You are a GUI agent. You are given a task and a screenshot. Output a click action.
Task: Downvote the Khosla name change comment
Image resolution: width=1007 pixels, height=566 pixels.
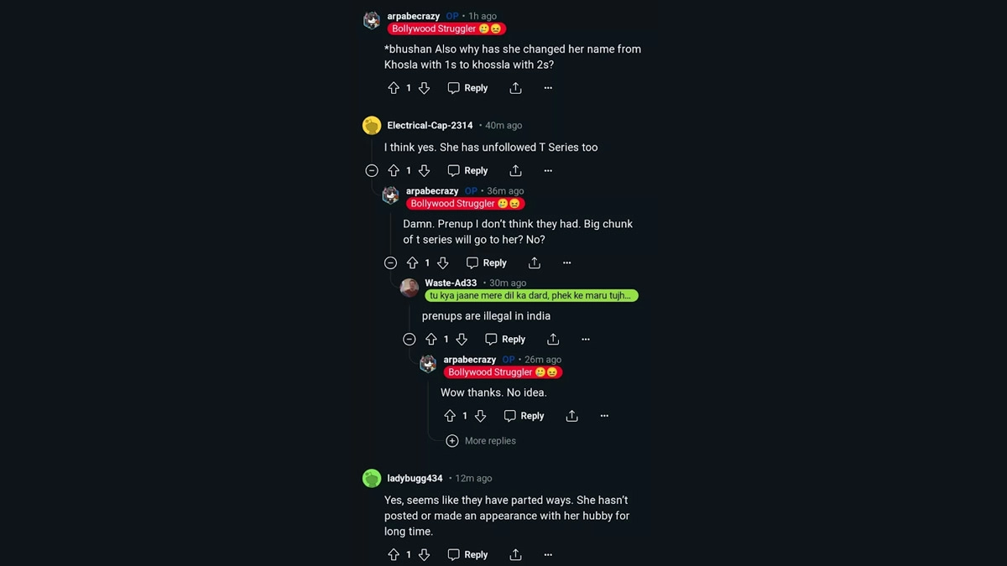(424, 88)
